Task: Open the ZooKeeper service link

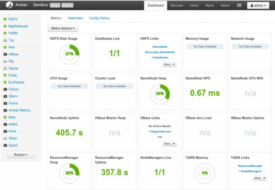Action: (x=16, y=82)
